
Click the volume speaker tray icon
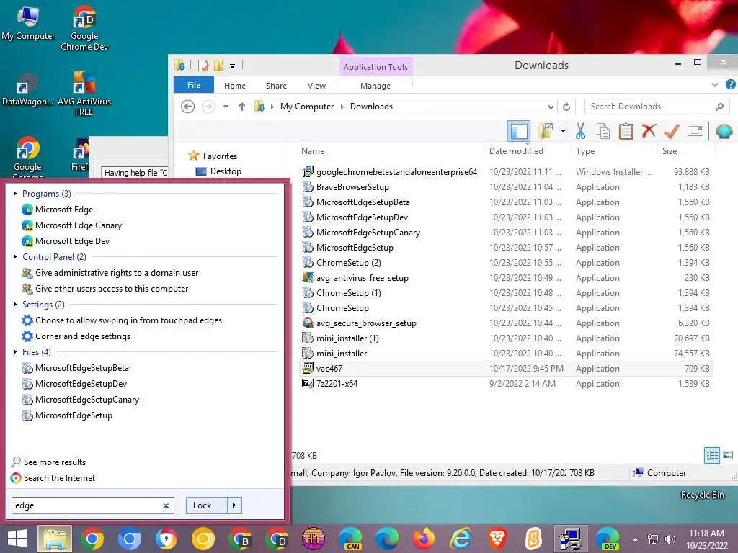[670, 539]
